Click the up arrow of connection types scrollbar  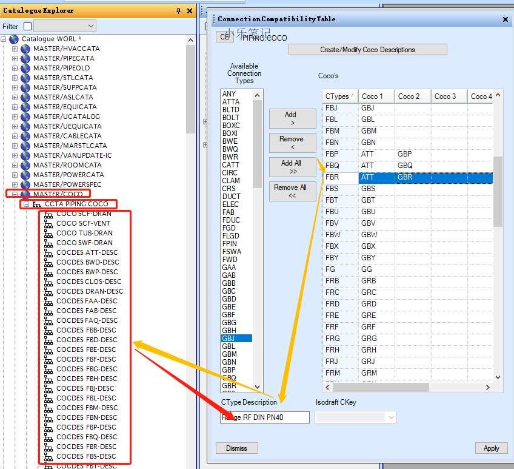point(258,95)
